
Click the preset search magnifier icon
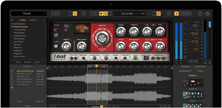pos(45,20)
